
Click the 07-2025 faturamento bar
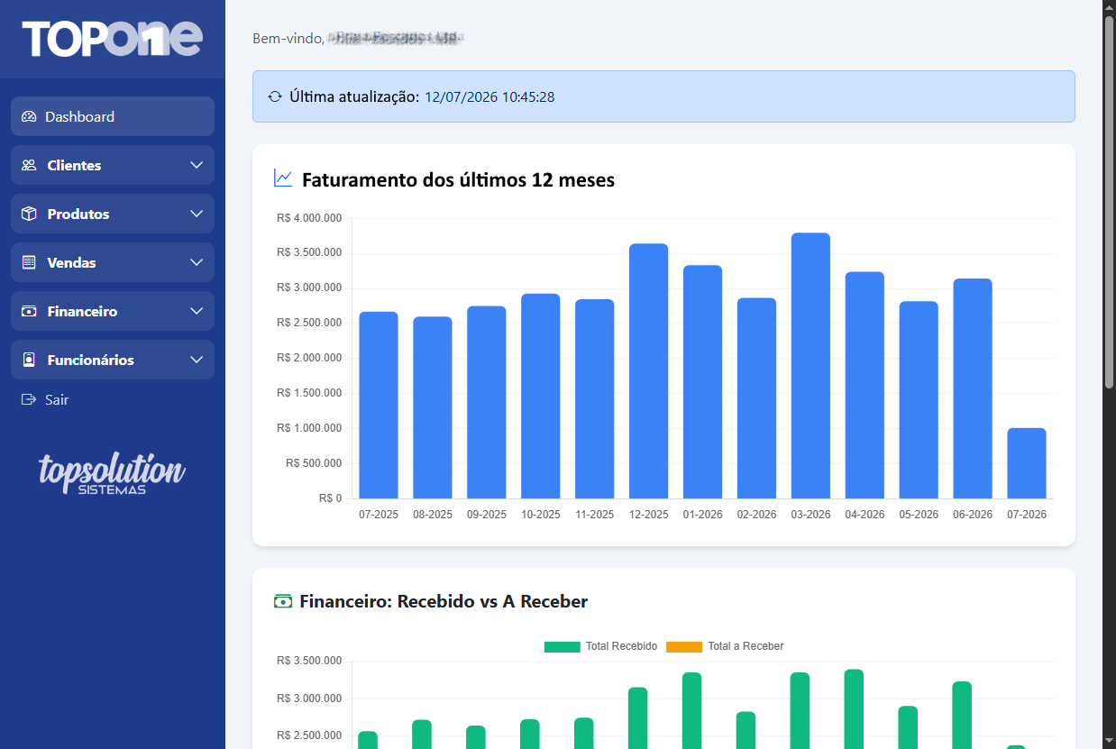click(x=379, y=405)
